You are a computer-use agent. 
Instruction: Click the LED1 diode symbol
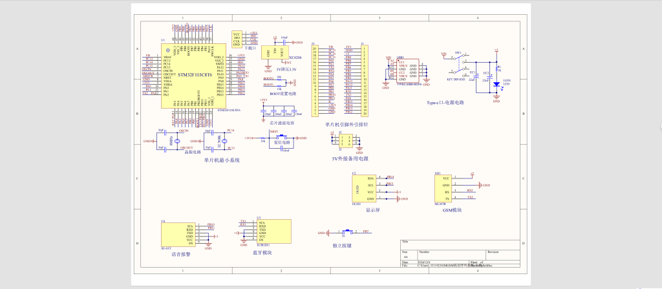coord(496,83)
